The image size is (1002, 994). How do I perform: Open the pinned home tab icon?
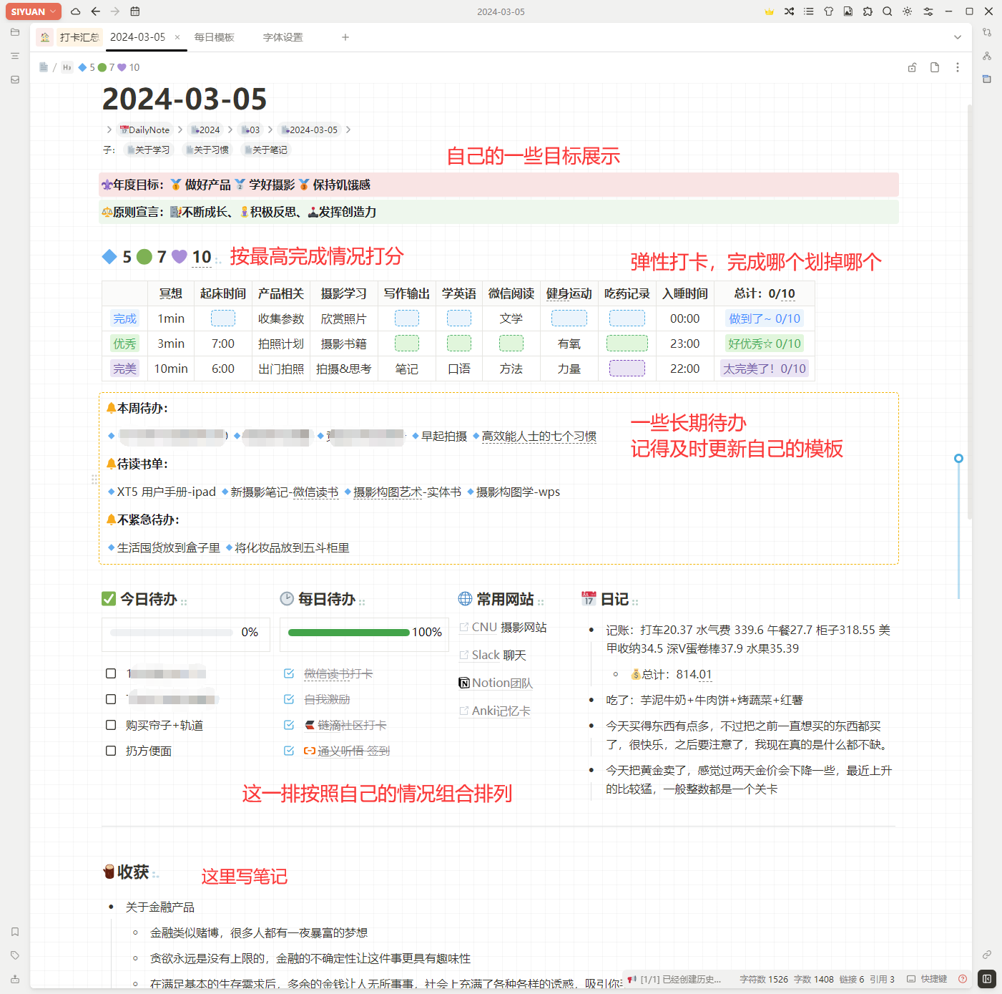(x=45, y=37)
